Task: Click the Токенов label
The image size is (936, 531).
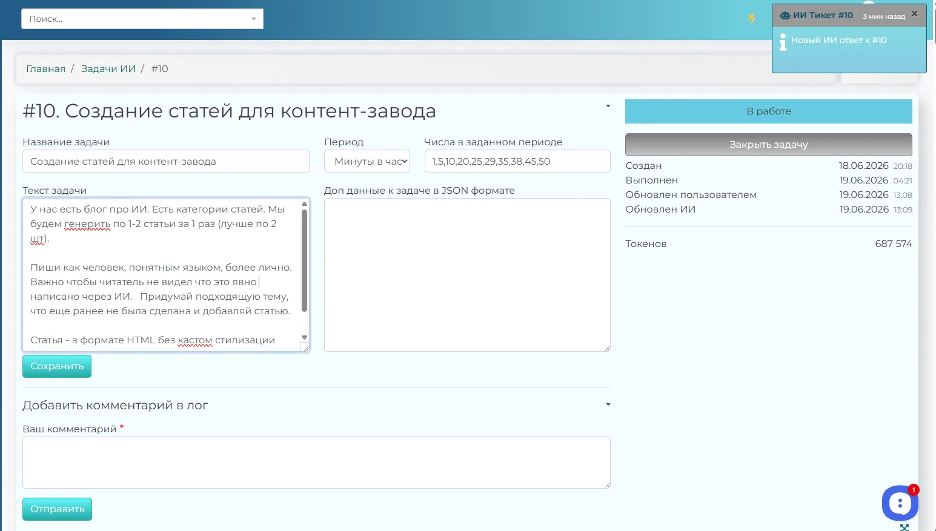Action: click(x=646, y=243)
